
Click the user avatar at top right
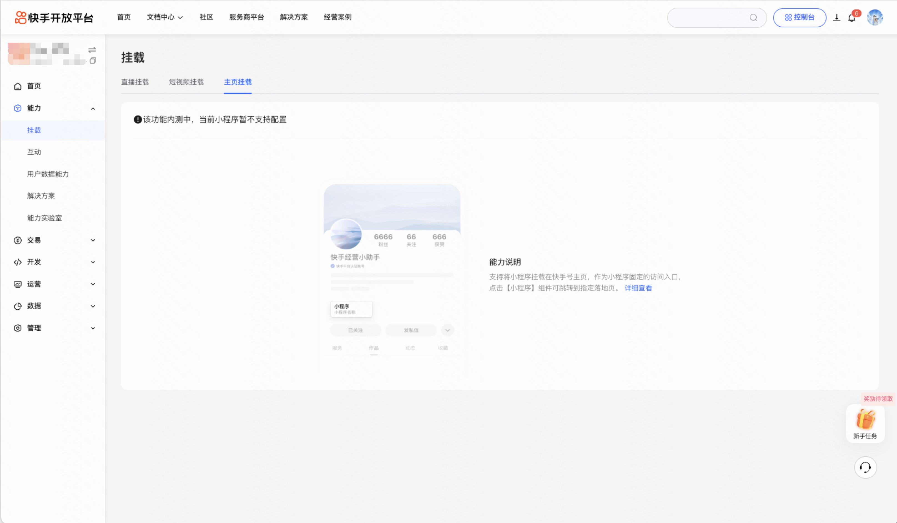pos(875,17)
